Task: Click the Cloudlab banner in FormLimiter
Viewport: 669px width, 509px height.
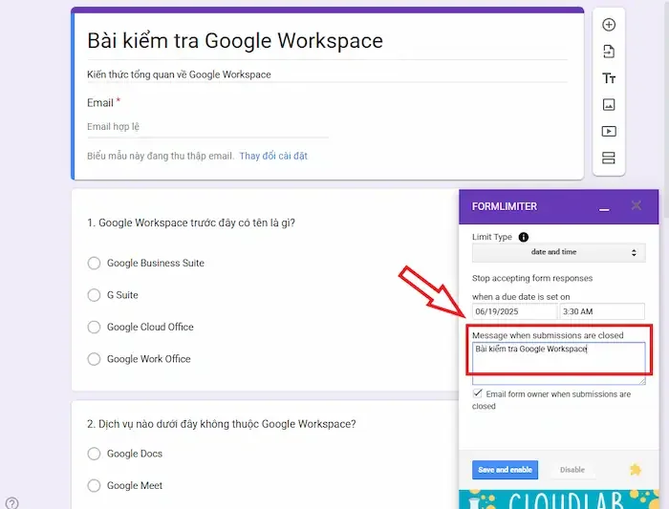Action: 558,499
